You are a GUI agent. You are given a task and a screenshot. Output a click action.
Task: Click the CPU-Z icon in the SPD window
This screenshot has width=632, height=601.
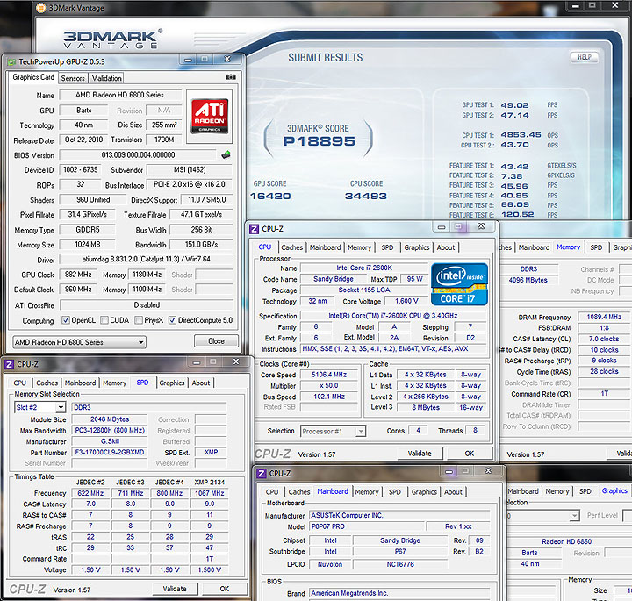[x=10, y=365]
